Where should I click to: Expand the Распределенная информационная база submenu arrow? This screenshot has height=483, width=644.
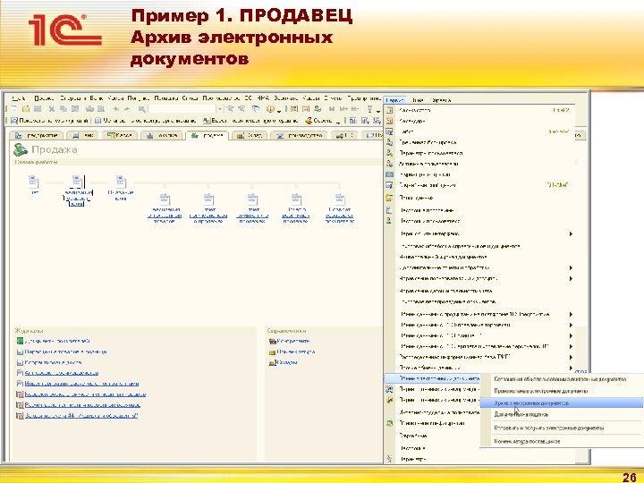(571, 357)
